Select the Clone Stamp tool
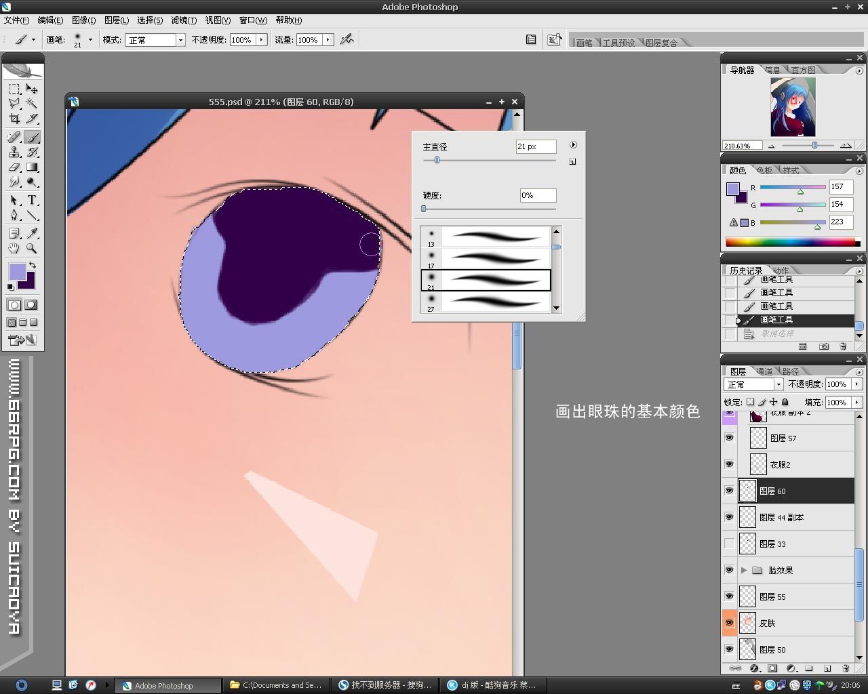The image size is (868, 694). [x=14, y=152]
